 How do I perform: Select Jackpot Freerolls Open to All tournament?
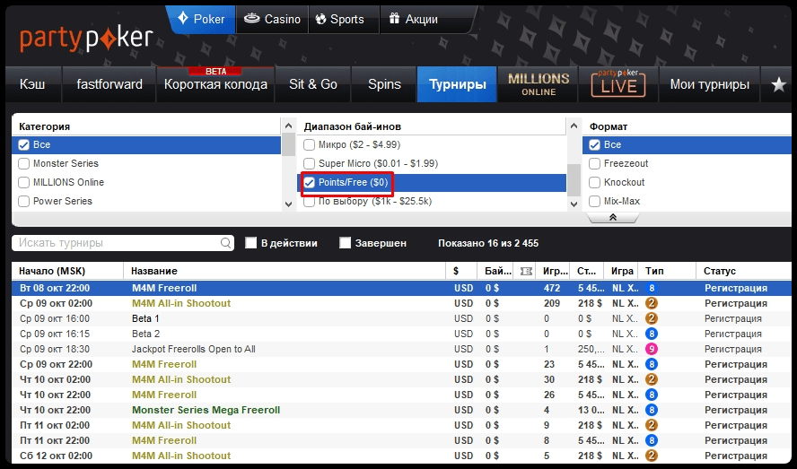pyautogui.click(x=194, y=349)
